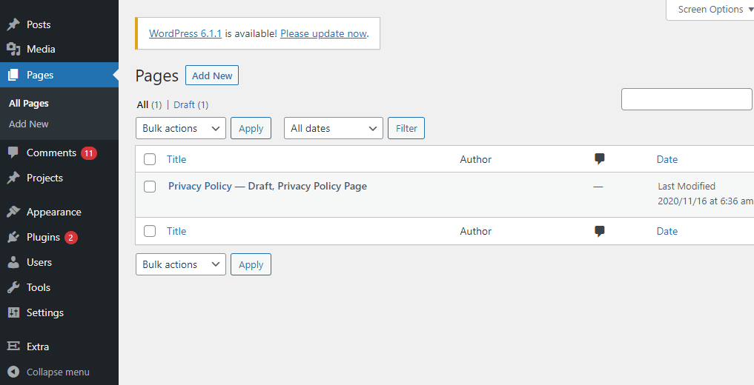Open the Media menu
This screenshot has height=385, width=754.
41,49
